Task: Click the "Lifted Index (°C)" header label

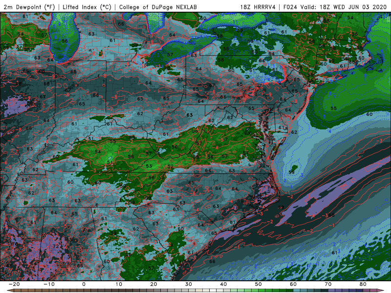Action: pos(87,7)
